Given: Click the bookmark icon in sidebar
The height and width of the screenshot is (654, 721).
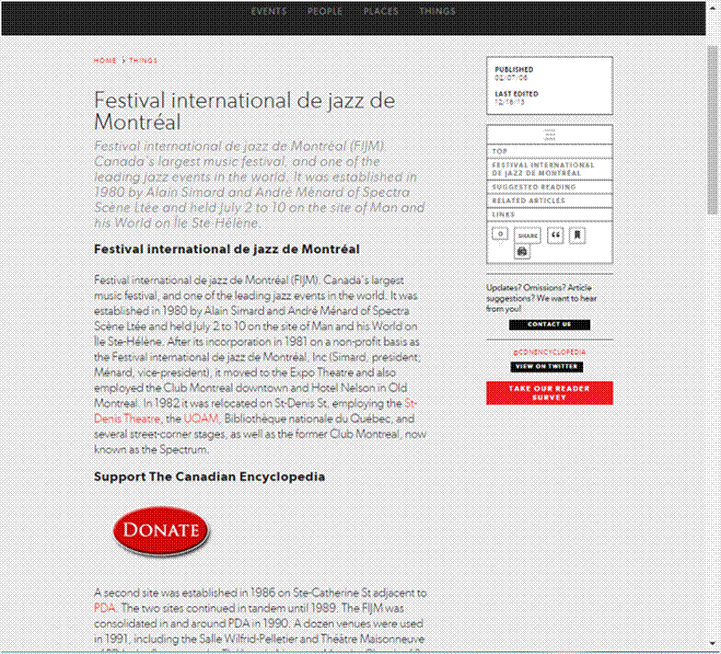Looking at the screenshot, I should tap(576, 235).
